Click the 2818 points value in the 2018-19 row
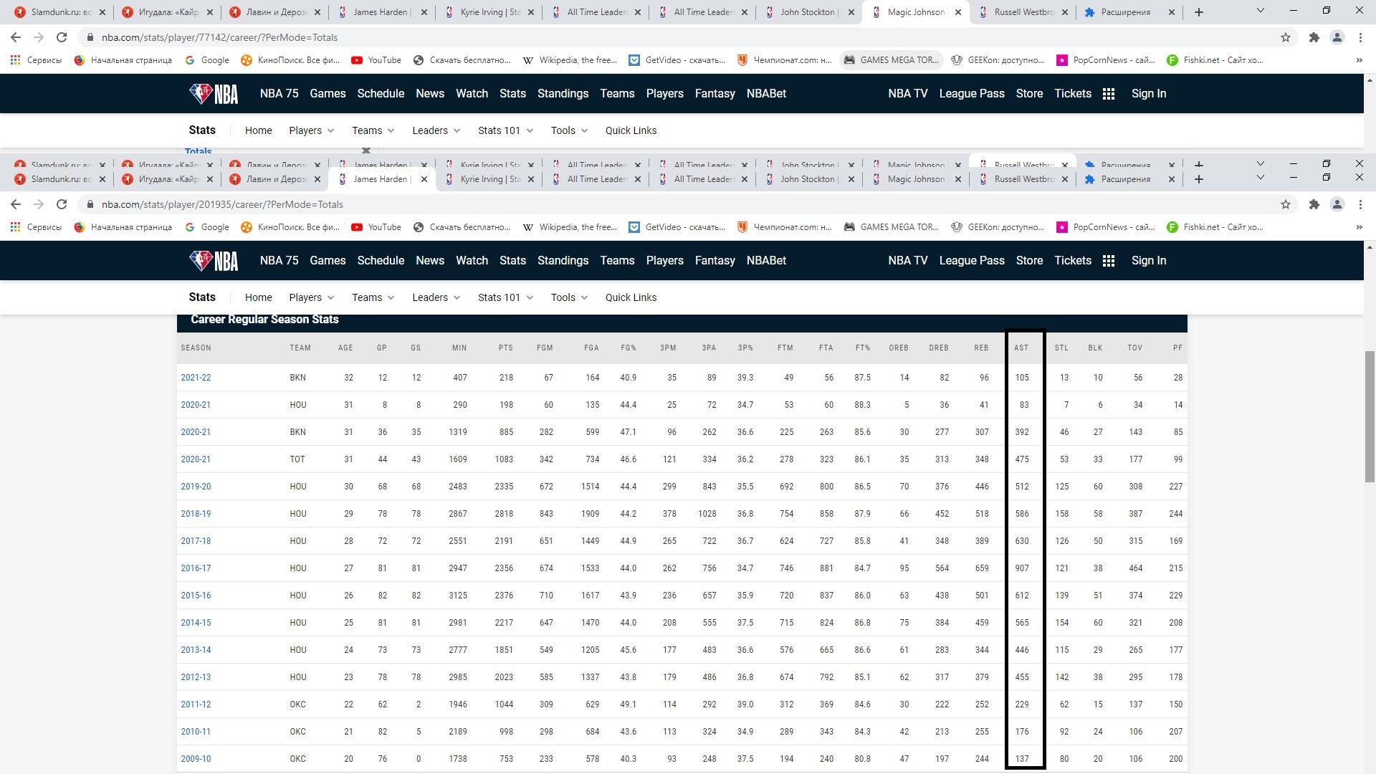The height and width of the screenshot is (774, 1376). [x=504, y=514]
